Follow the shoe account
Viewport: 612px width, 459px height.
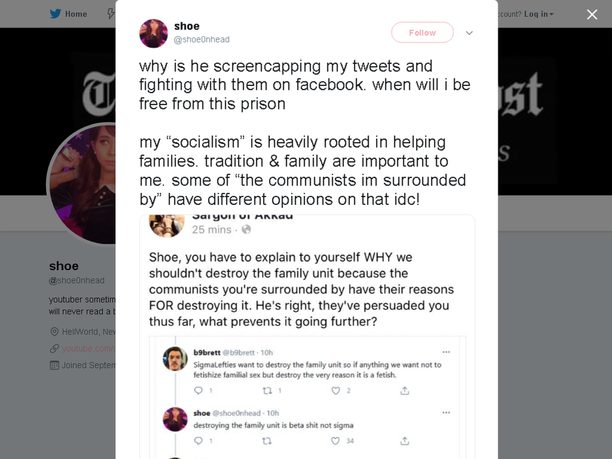tap(423, 33)
